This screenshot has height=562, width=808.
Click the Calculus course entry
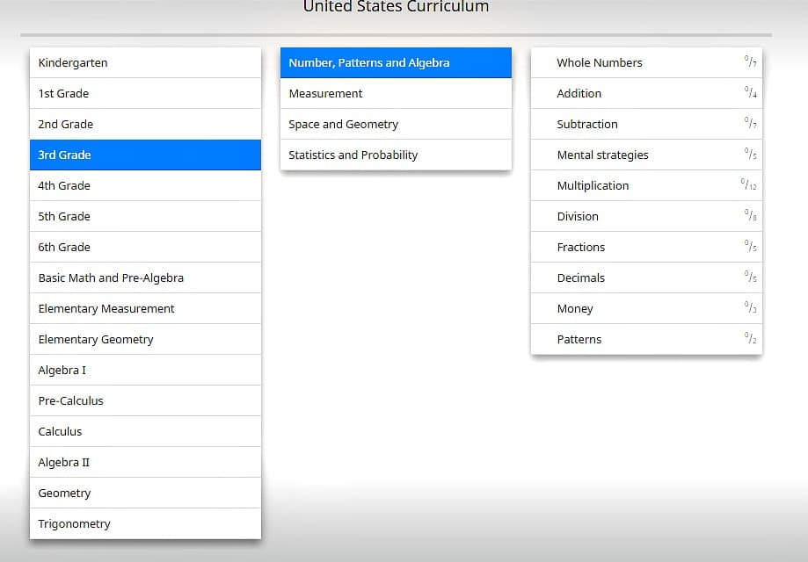point(145,431)
